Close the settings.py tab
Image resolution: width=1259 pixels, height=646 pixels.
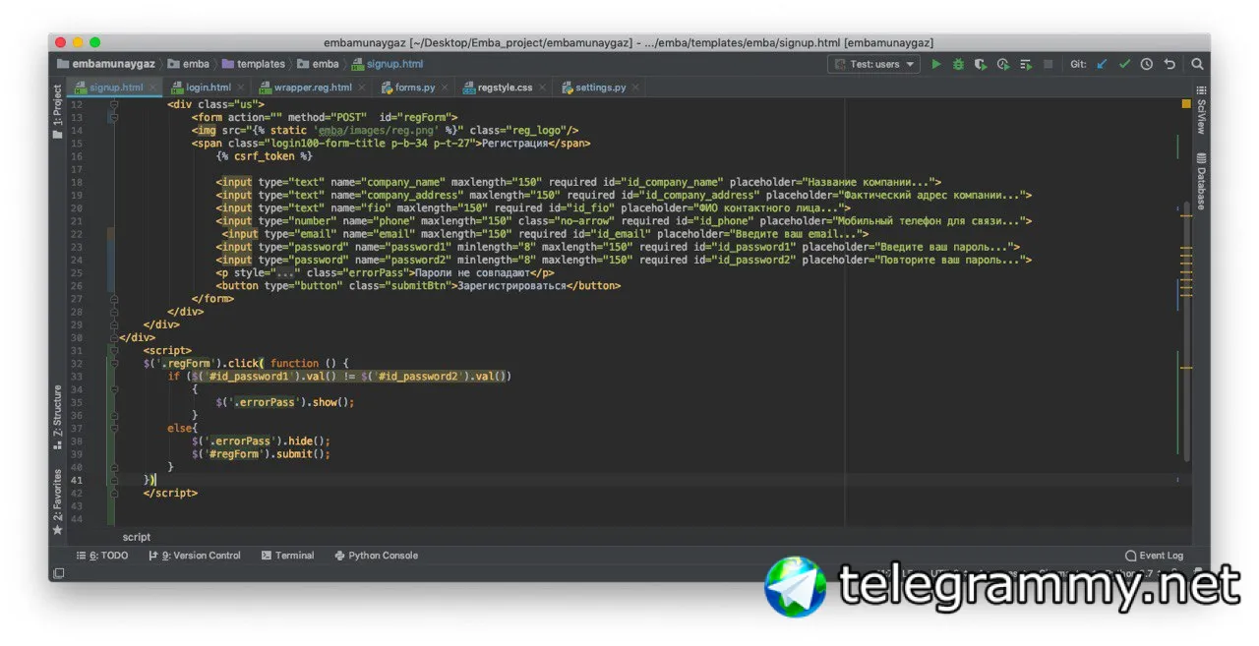634,88
